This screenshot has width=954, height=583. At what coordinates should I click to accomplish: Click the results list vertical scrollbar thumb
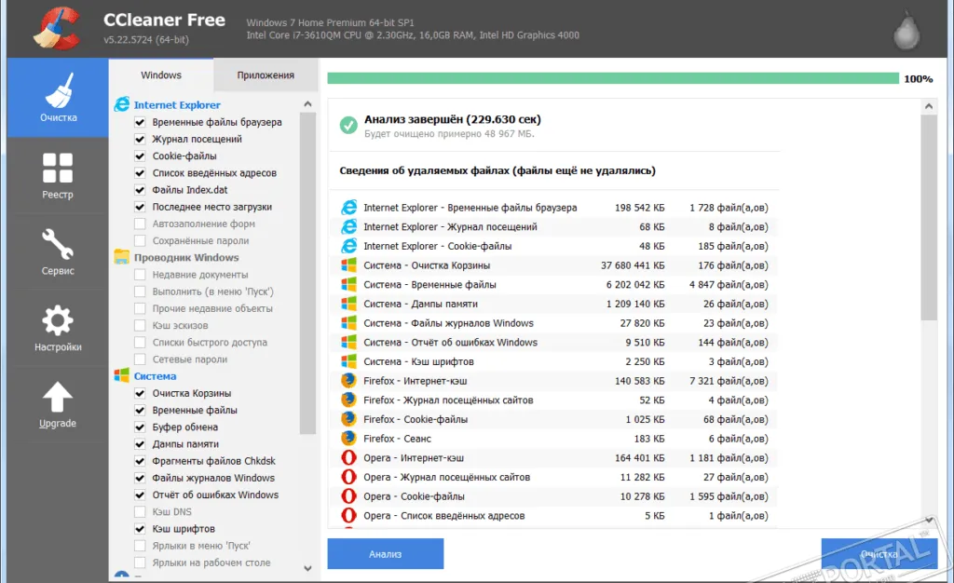click(929, 217)
